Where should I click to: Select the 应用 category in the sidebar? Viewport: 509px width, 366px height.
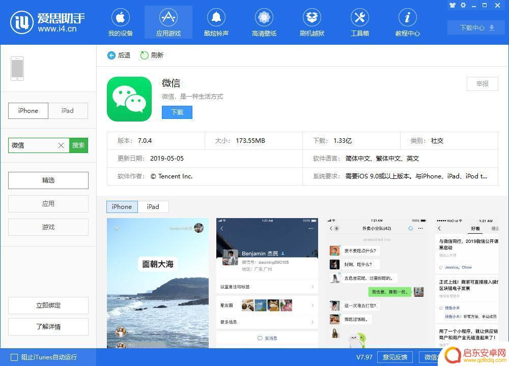tap(48, 203)
